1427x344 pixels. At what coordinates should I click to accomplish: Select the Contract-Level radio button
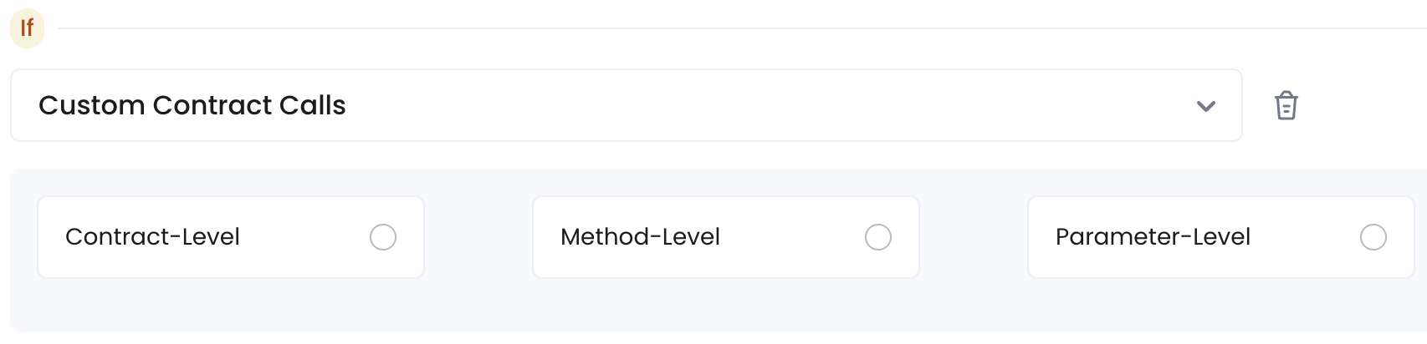383,237
